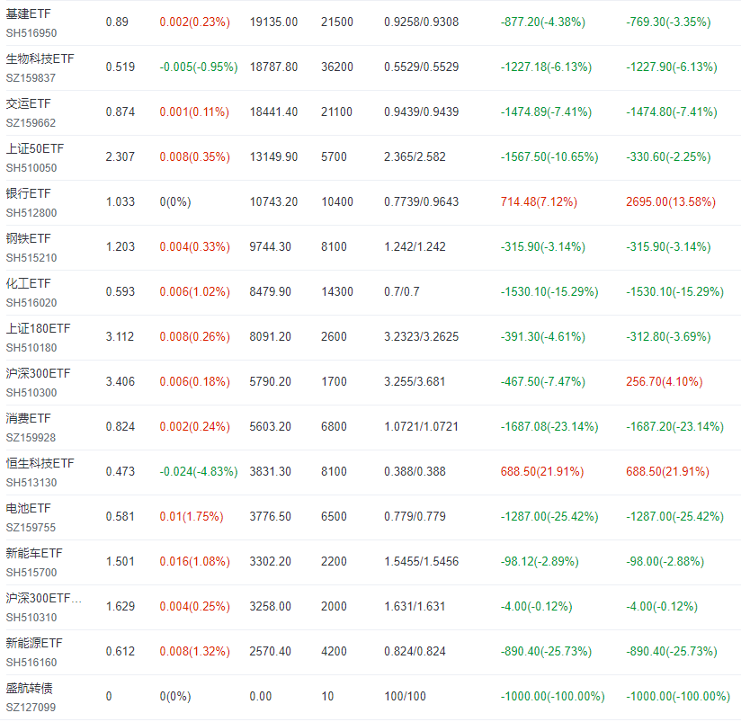
Task: Click price 0.89 in 基建ETF row
Action: [x=117, y=22]
